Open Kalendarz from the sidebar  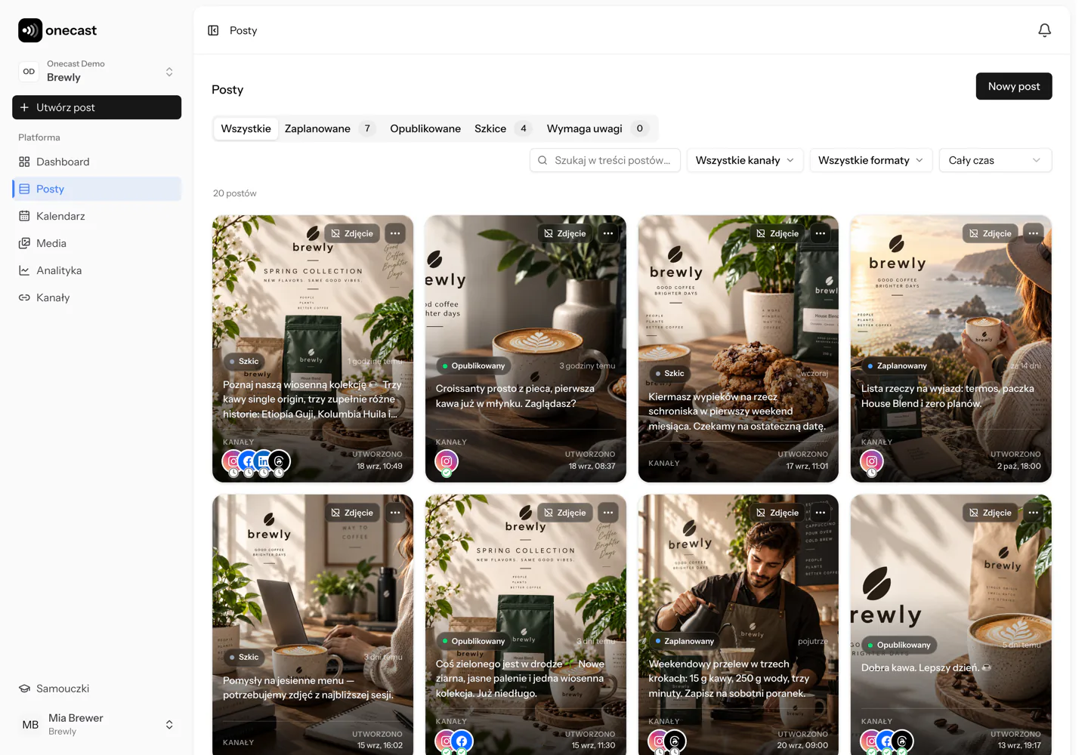97,216
